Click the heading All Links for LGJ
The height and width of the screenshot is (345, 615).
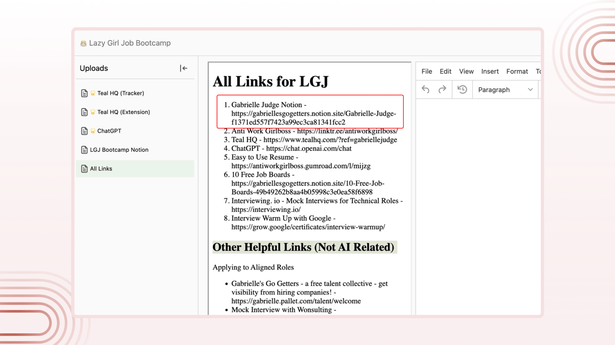click(x=271, y=81)
